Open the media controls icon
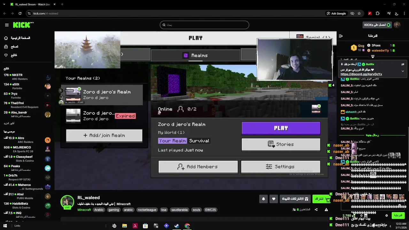 pos(389,13)
